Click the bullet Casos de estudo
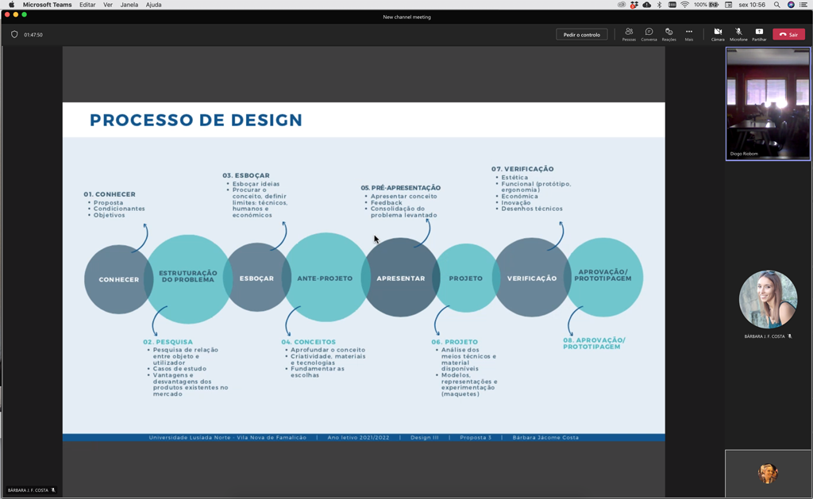The width and height of the screenshot is (813, 499). click(179, 368)
